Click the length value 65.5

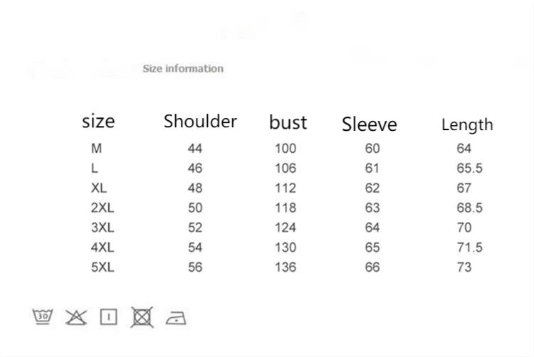470,169
